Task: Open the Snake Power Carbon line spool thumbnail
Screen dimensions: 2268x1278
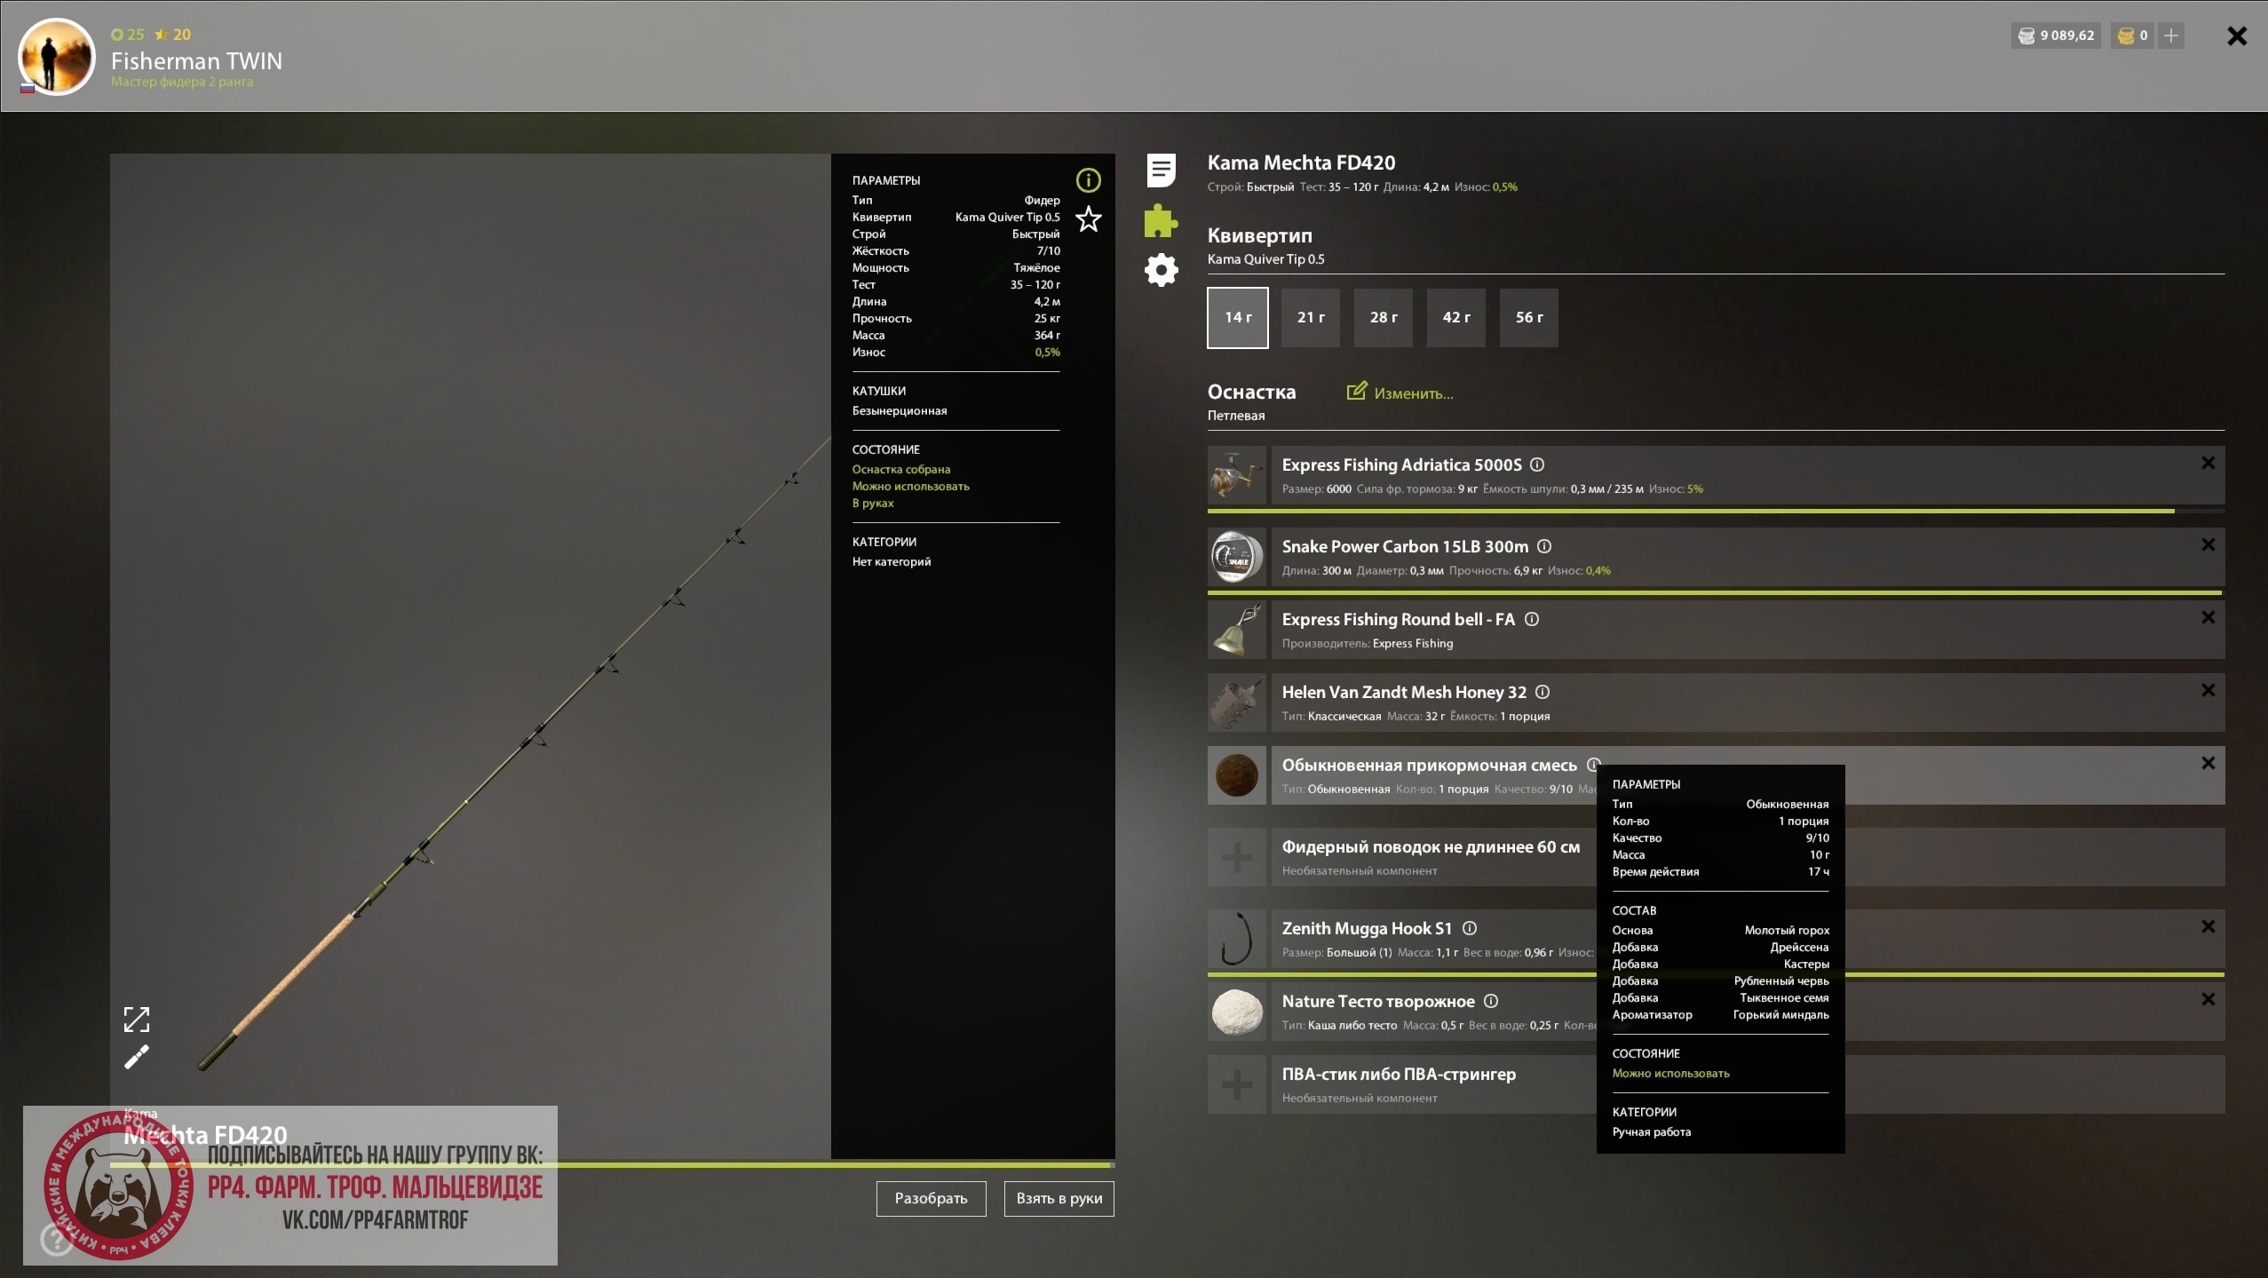Action: [1237, 557]
